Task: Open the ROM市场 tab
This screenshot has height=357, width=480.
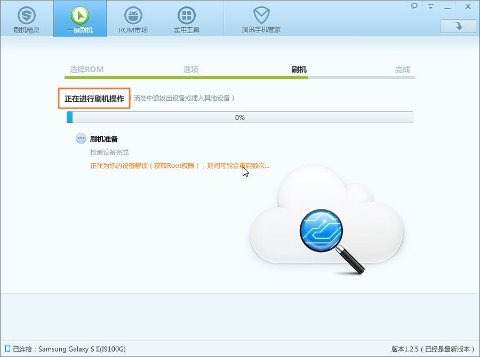Action: tap(133, 19)
